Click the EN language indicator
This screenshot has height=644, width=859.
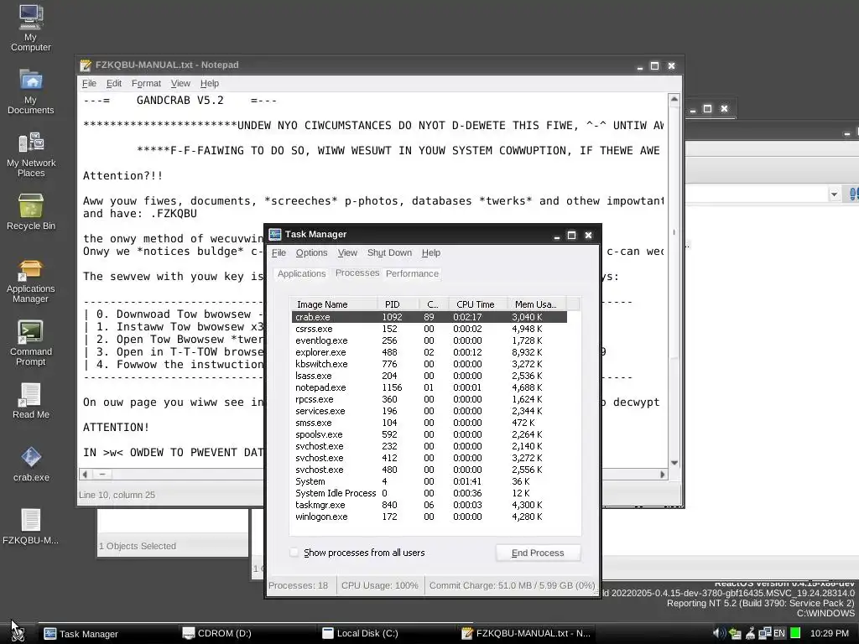click(x=779, y=634)
